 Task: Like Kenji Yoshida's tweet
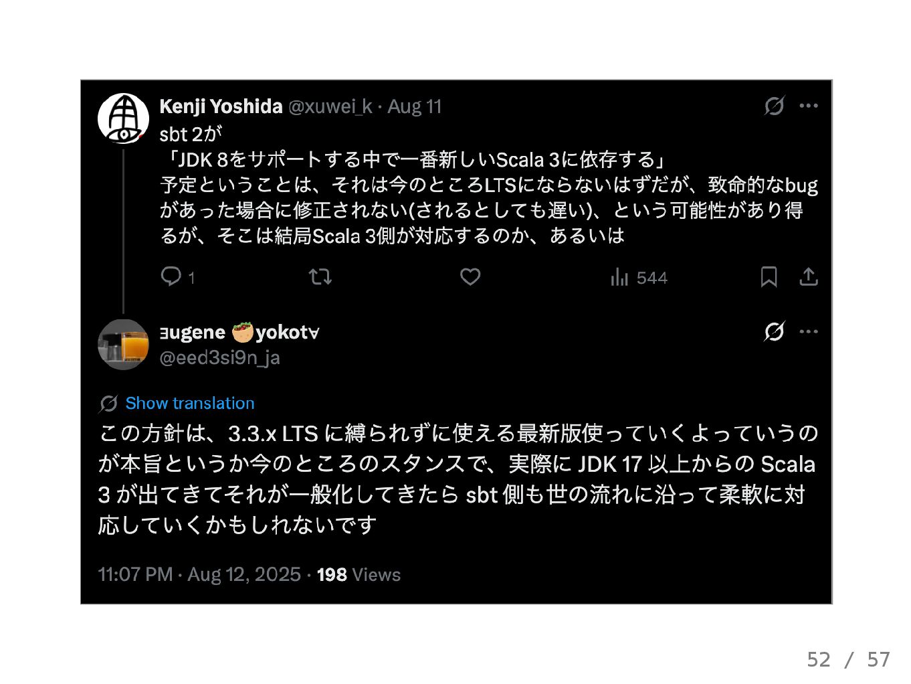pyautogui.click(x=470, y=276)
